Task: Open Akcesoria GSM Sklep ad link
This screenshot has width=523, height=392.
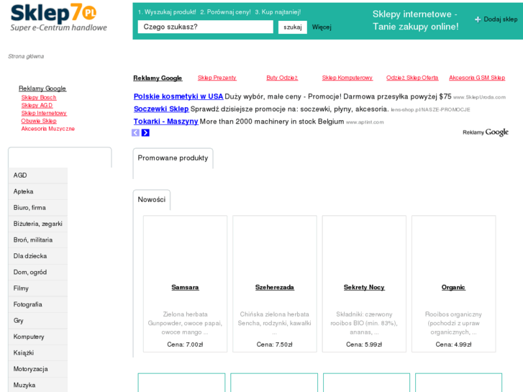Action: 477,78
